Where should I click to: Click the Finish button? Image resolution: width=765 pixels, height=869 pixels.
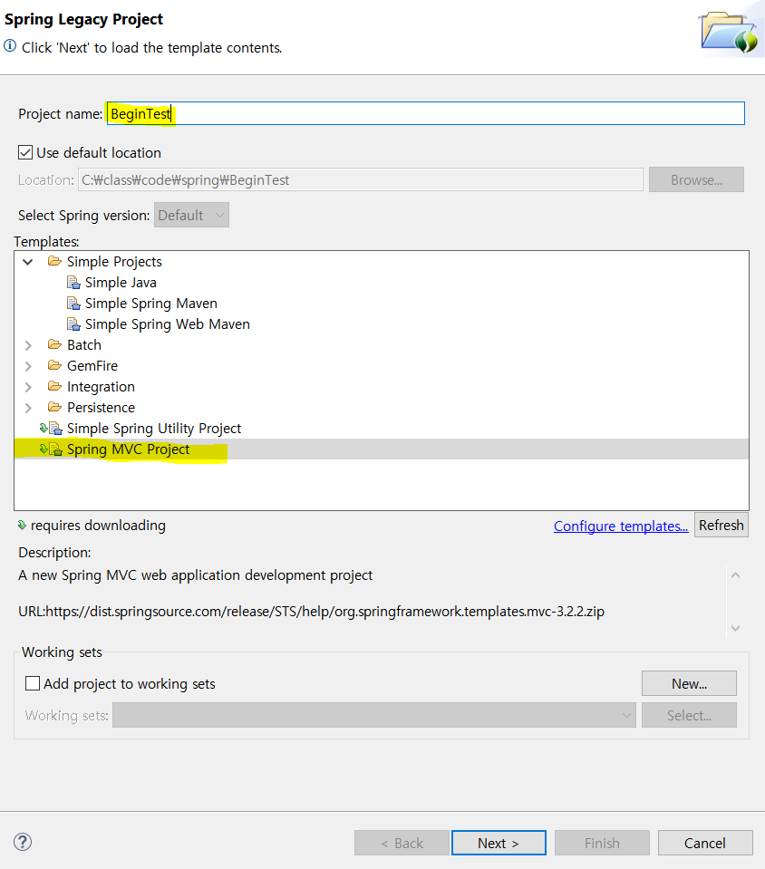coord(602,843)
